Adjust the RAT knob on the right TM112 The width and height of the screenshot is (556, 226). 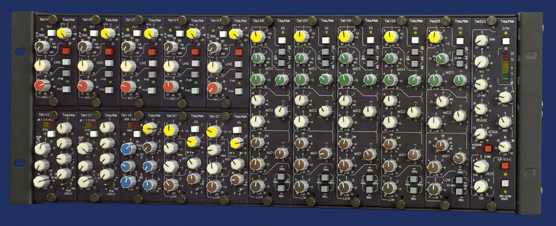(84, 149)
